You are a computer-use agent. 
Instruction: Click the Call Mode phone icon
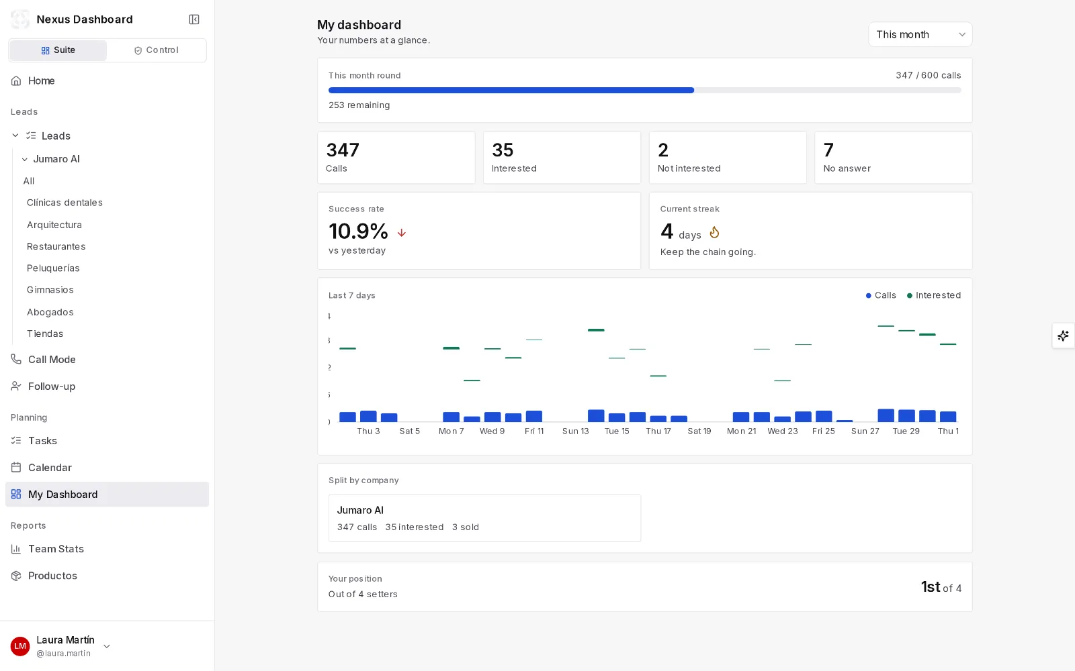(x=16, y=359)
